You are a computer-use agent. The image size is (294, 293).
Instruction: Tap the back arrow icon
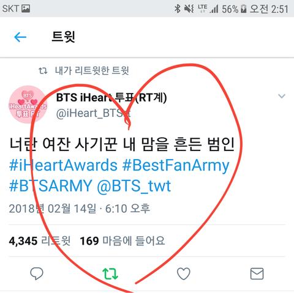(x=20, y=37)
